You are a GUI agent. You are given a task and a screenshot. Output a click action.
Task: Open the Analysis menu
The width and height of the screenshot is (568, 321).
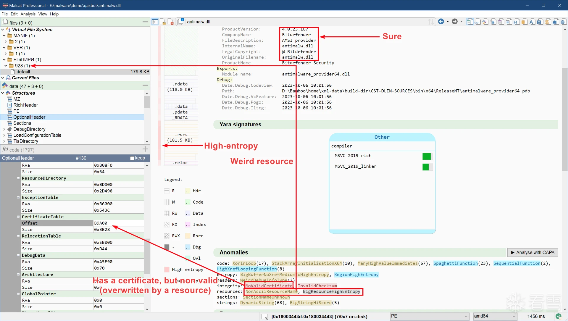pyautogui.click(x=28, y=14)
